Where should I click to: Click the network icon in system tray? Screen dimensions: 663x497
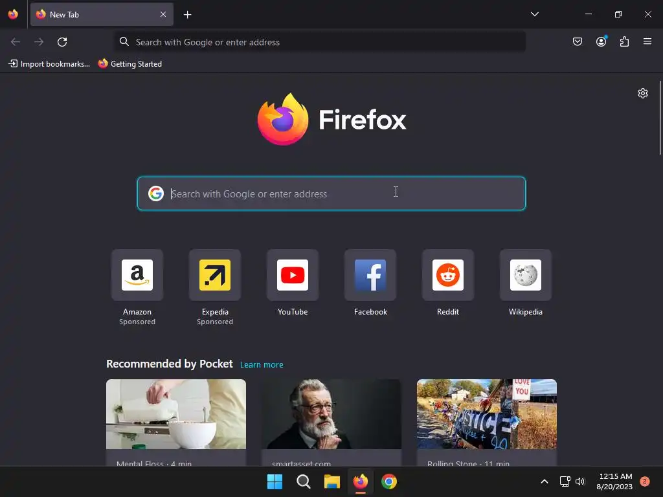pyautogui.click(x=565, y=481)
